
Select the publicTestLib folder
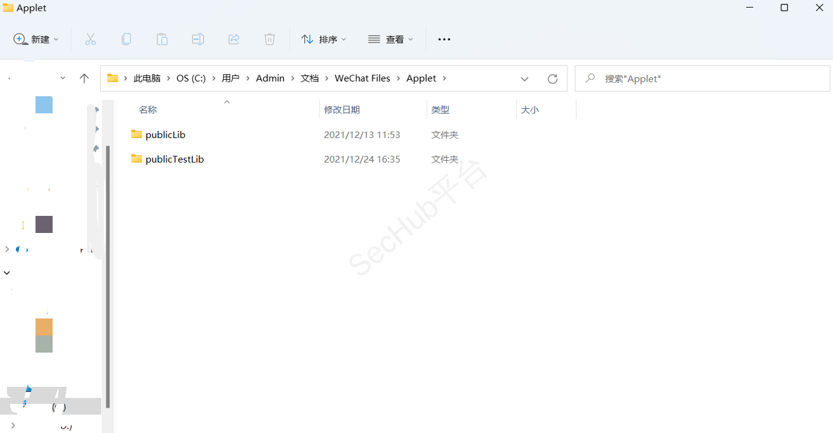click(x=174, y=160)
